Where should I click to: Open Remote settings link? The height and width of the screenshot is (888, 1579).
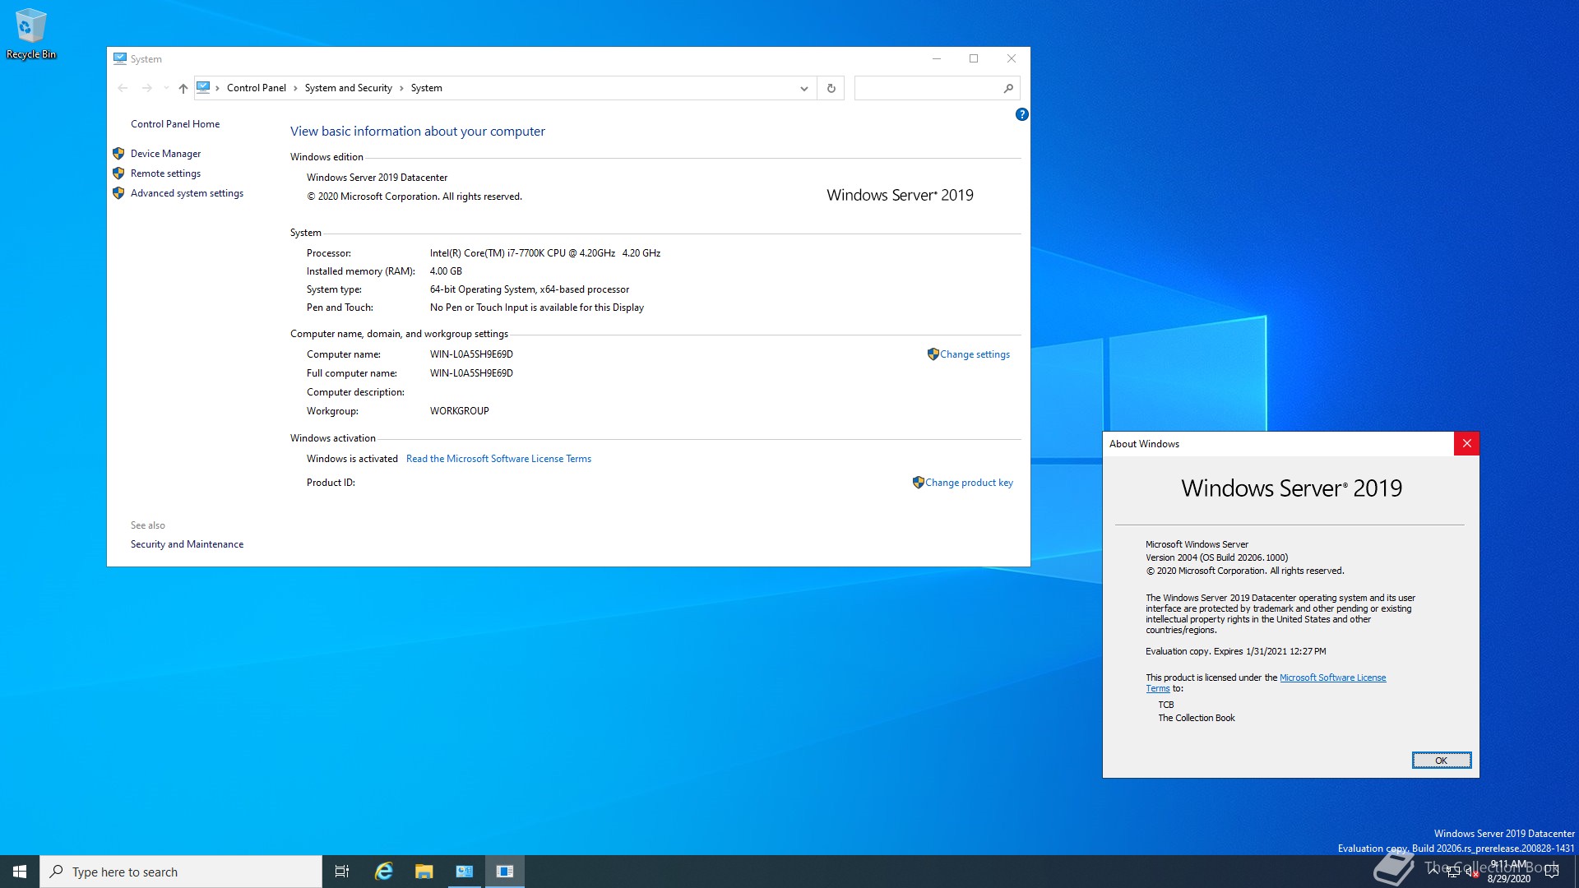(x=165, y=173)
